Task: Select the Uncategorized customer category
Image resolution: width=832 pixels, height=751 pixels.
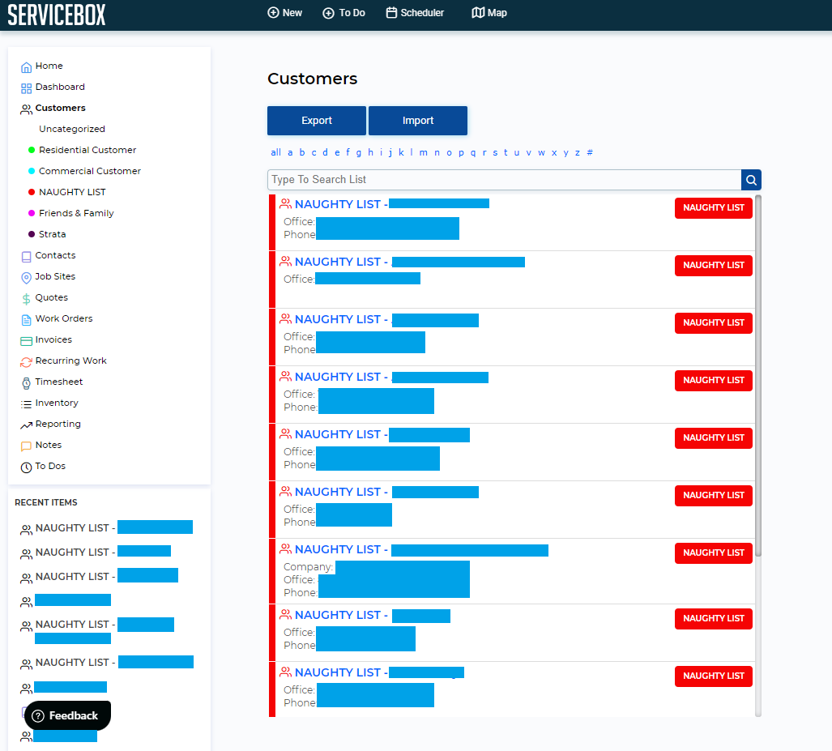Action: coord(72,129)
